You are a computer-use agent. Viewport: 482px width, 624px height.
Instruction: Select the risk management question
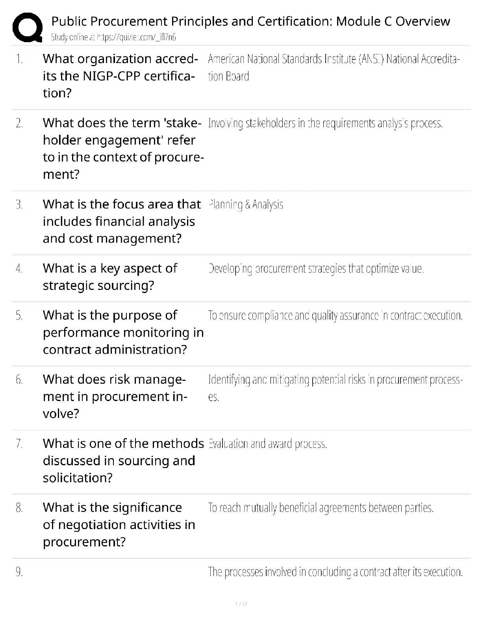click(x=115, y=396)
